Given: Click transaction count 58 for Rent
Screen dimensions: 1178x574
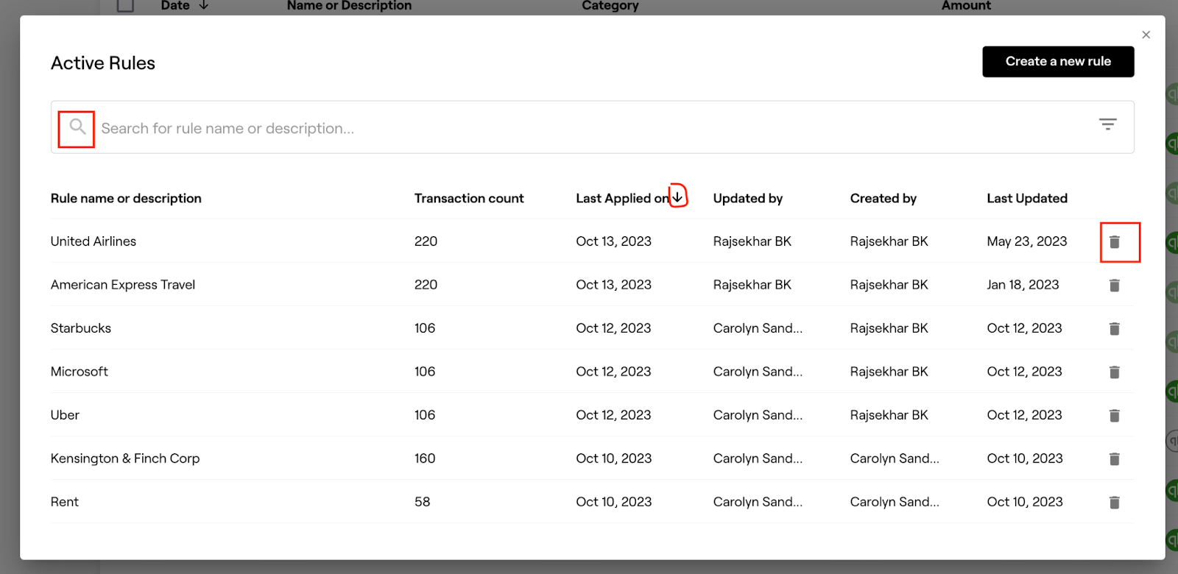Looking at the screenshot, I should (422, 502).
